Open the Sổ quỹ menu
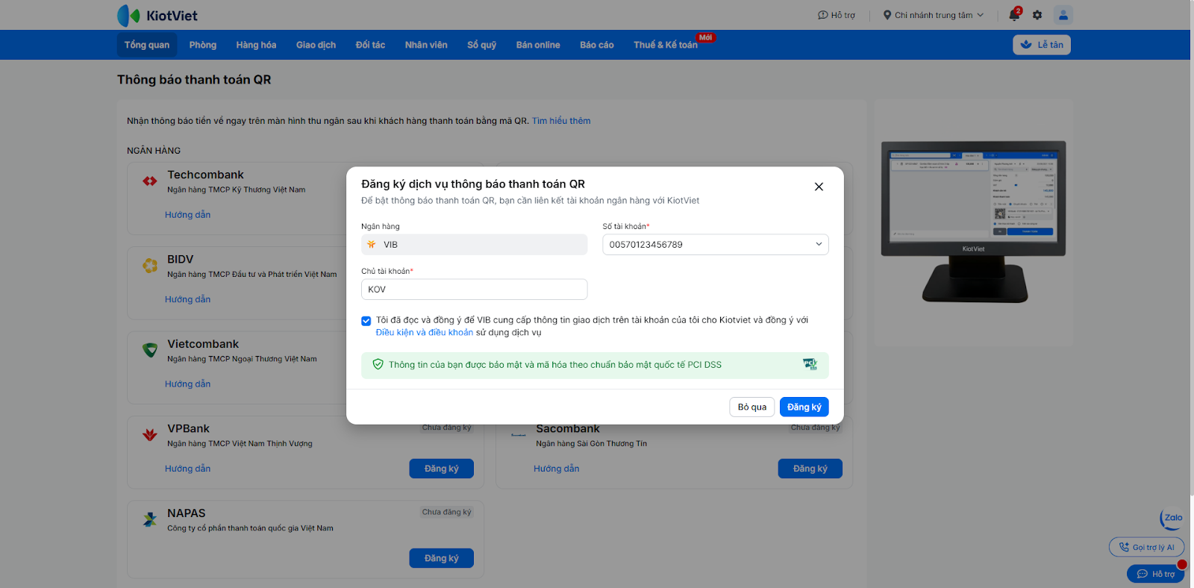 point(481,45)
